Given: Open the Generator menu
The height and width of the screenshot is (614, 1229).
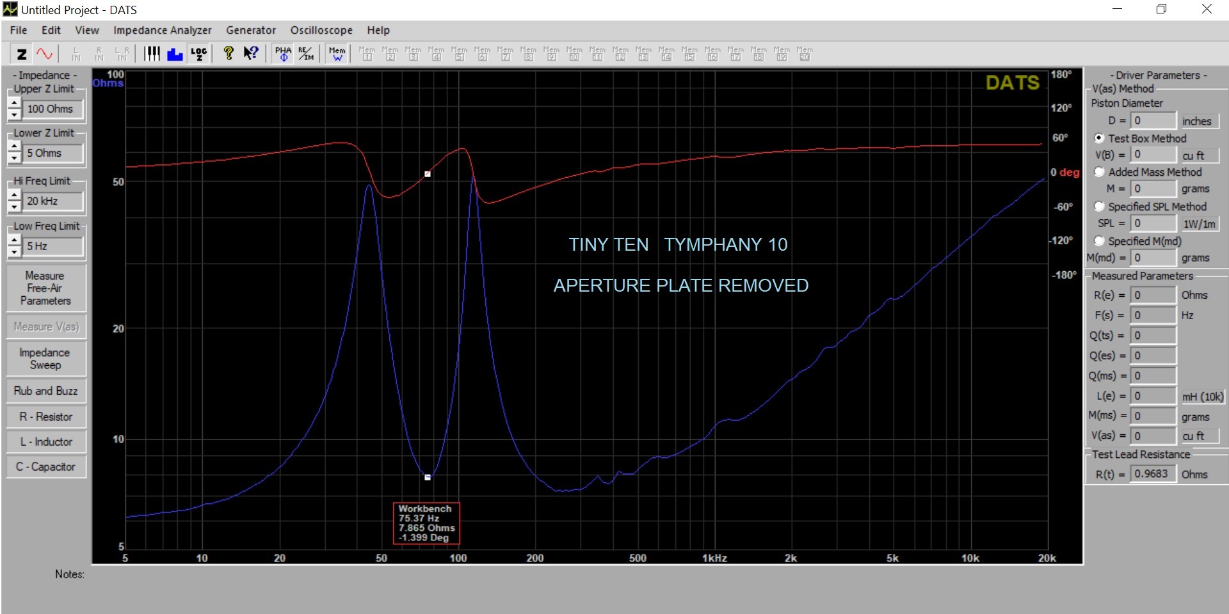Looking at the screenshot, I should tap(251, 30).
